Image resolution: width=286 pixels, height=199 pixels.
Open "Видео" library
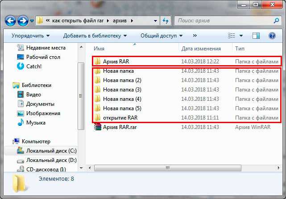[29, 95]
